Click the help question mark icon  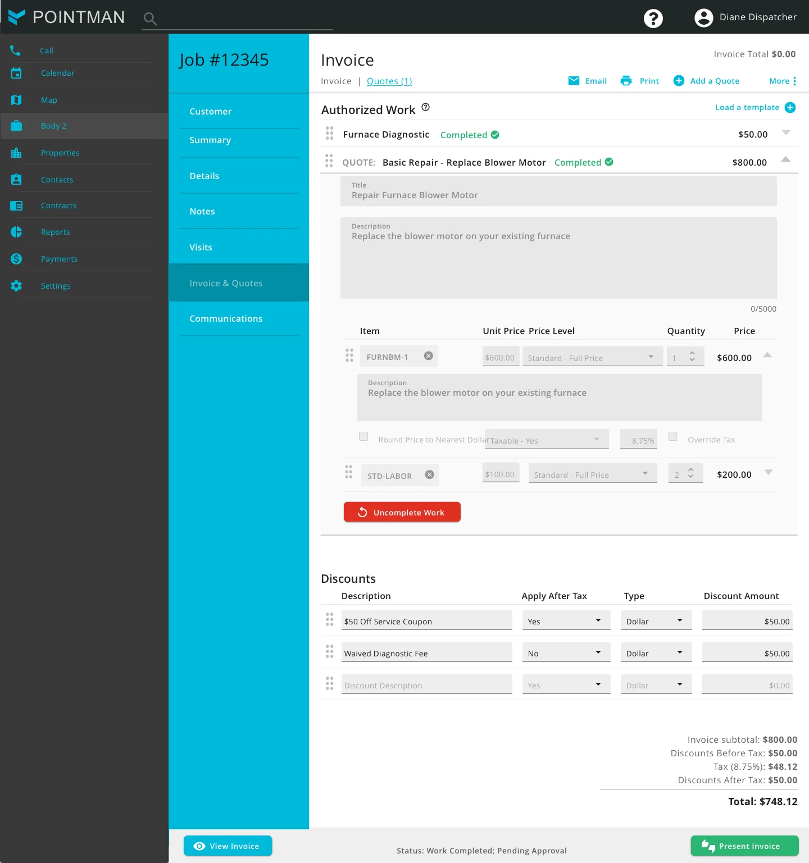click(653, 19)
